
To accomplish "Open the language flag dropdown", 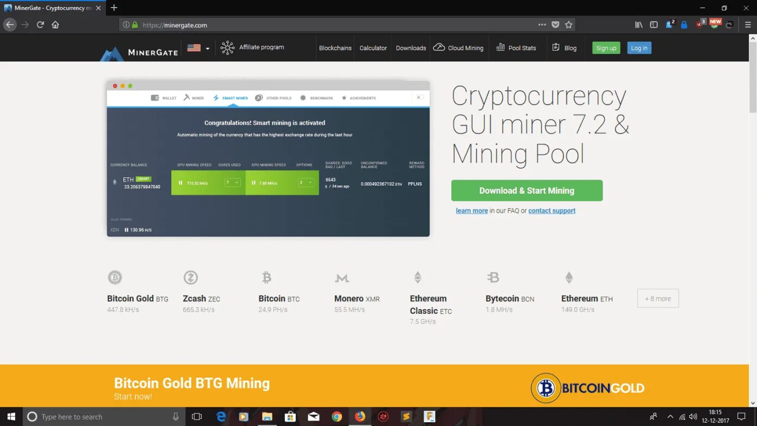I will coord(198,48).
